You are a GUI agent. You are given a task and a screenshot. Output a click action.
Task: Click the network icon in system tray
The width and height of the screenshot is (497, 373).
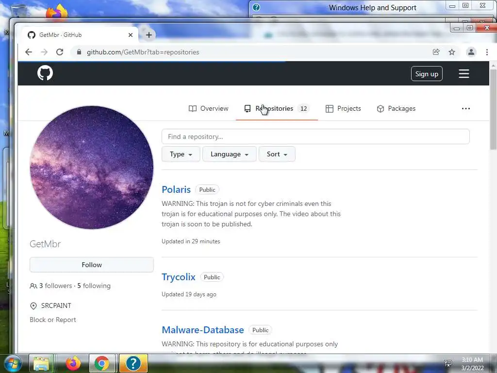click(448, 363)
